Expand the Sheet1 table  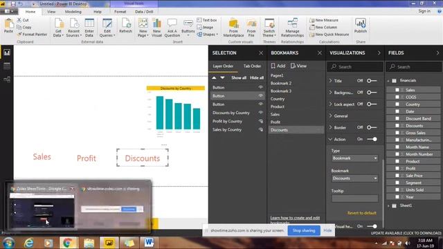pos(388,206)
